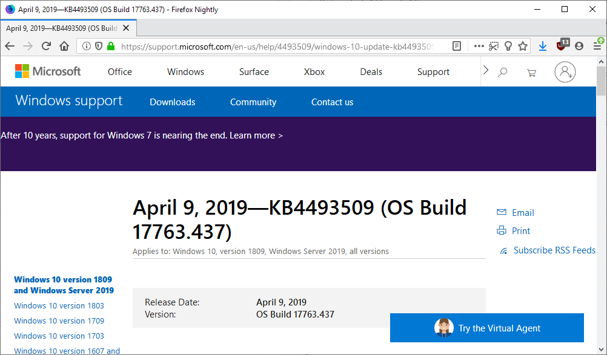Open the page actions ellipsis menu
The width and height of the screenshot is (607, 355).
click(479, 45)
